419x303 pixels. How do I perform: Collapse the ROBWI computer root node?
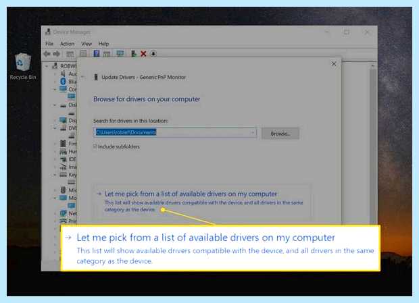tap(47, 66)
